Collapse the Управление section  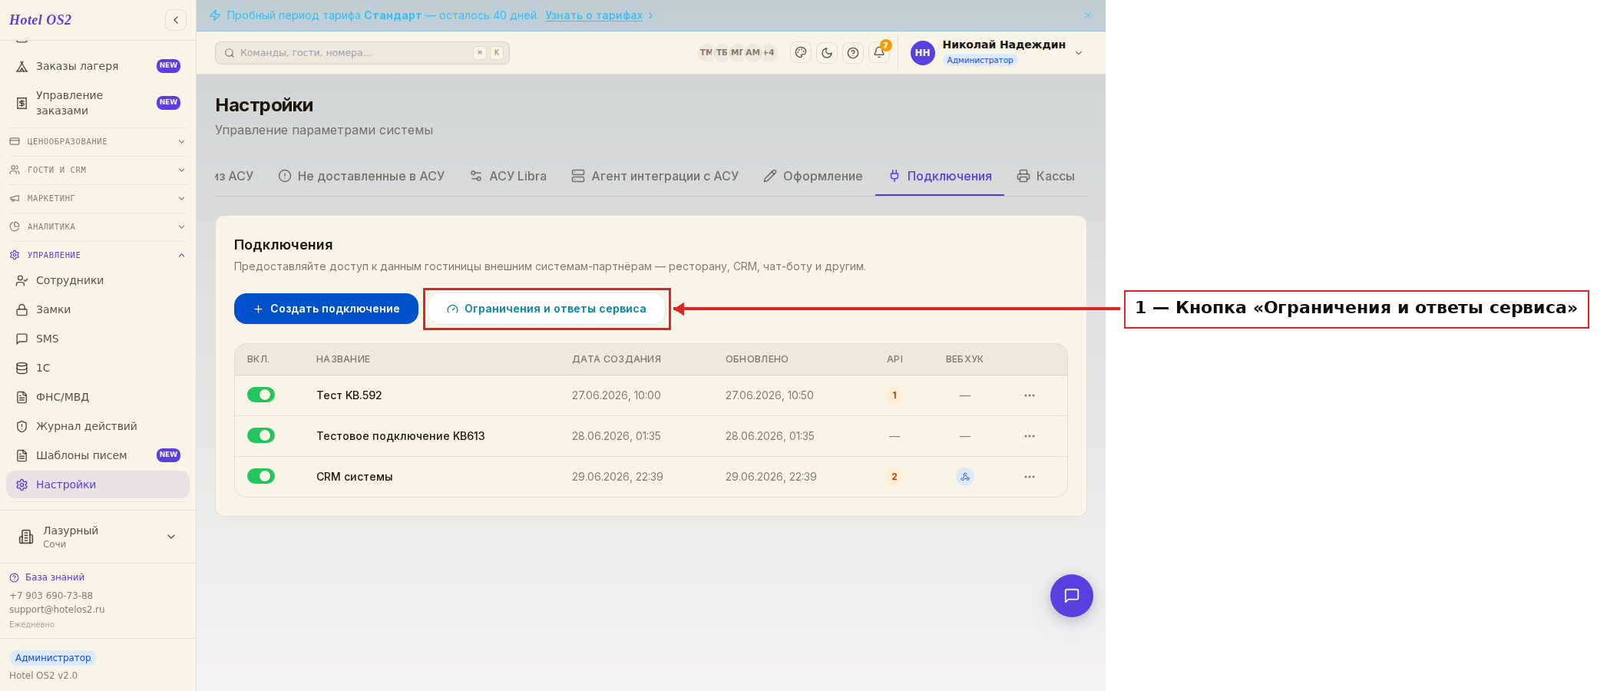point(98,255)
